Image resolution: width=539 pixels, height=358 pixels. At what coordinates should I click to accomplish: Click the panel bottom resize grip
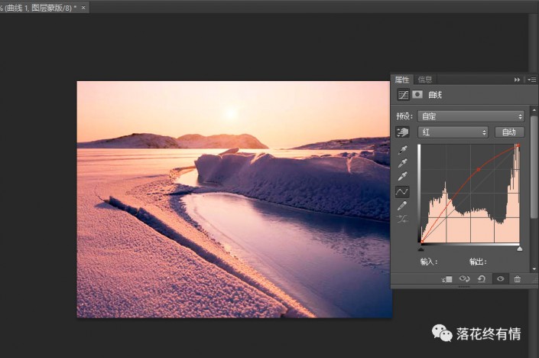click(464, 286)
